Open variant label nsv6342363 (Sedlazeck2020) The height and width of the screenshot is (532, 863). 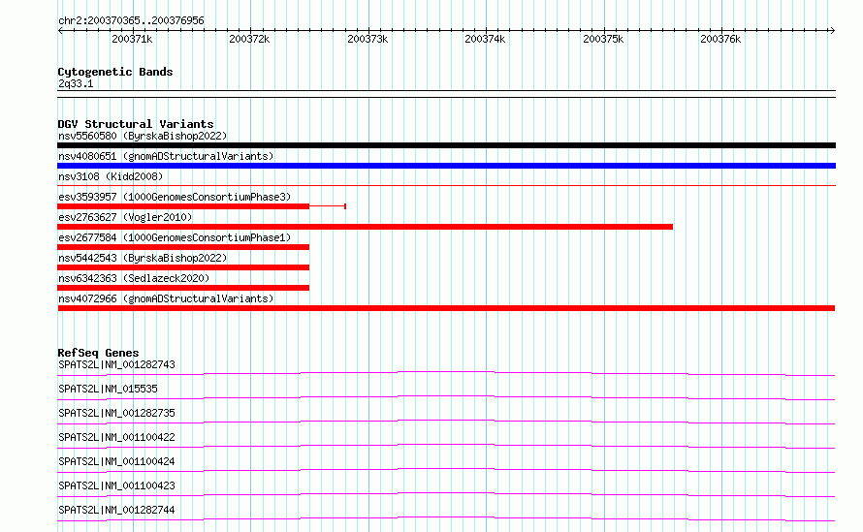point(134,278)
